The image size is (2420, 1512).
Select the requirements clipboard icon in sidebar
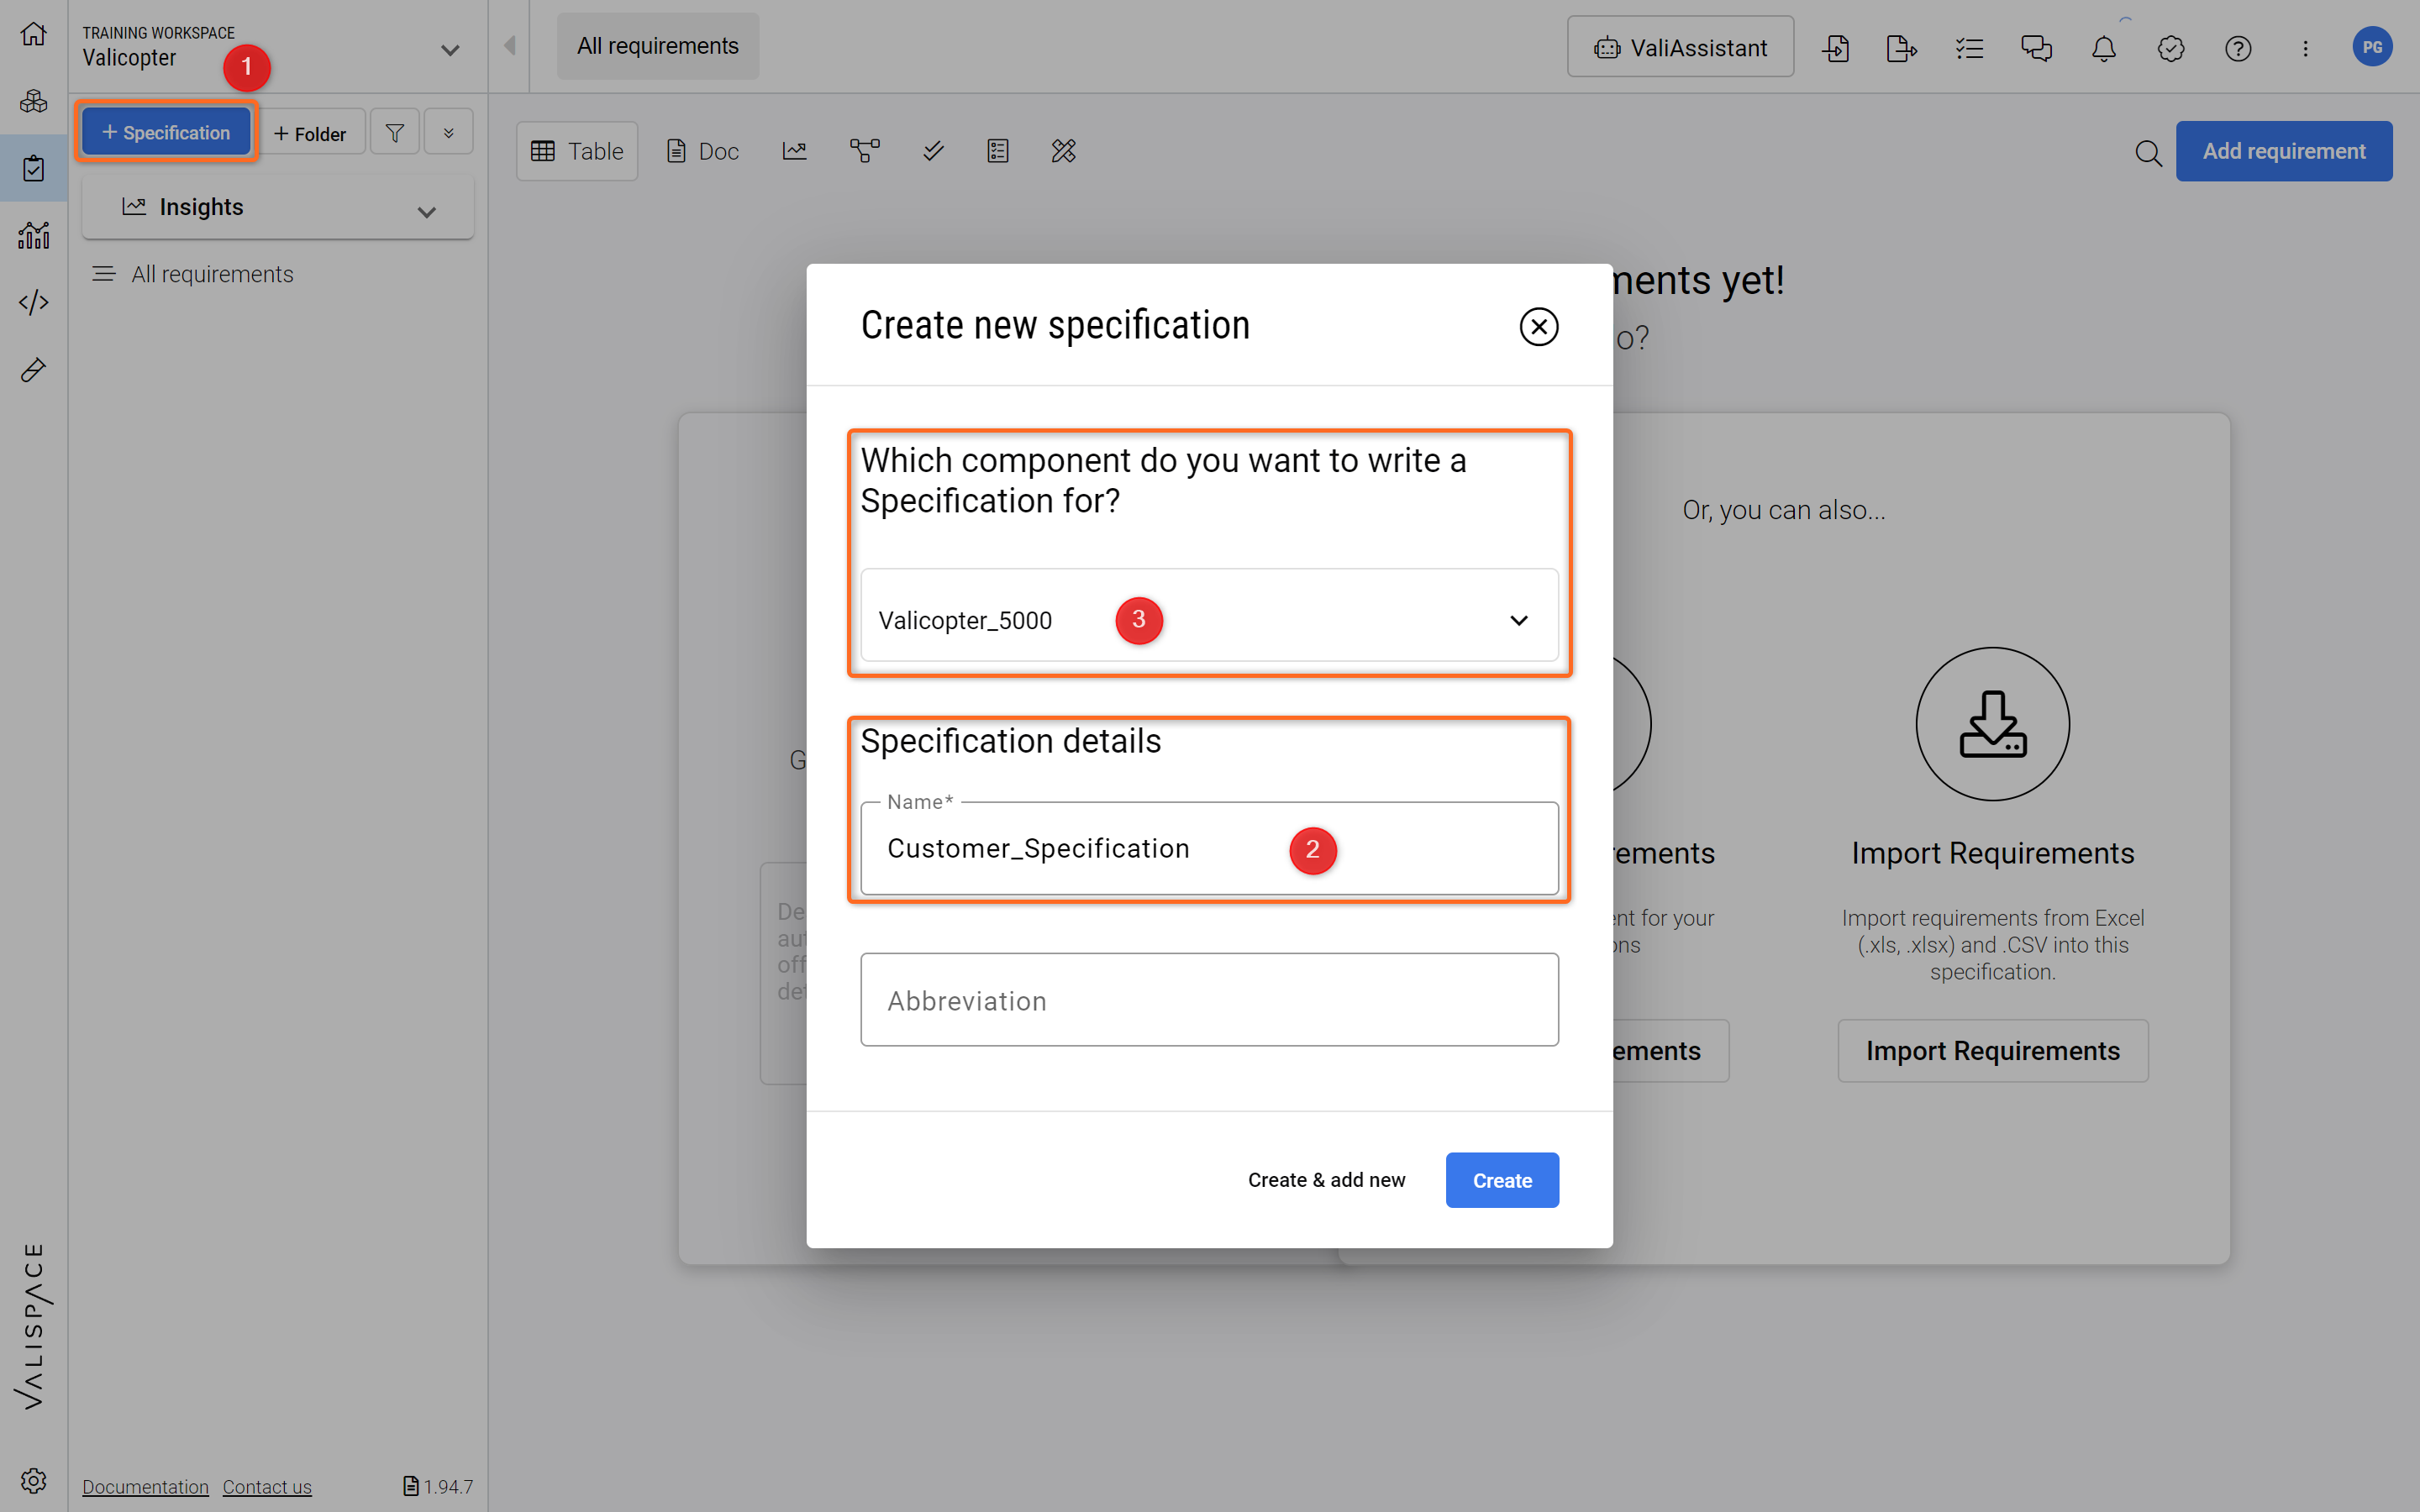(x=33, y=168)
